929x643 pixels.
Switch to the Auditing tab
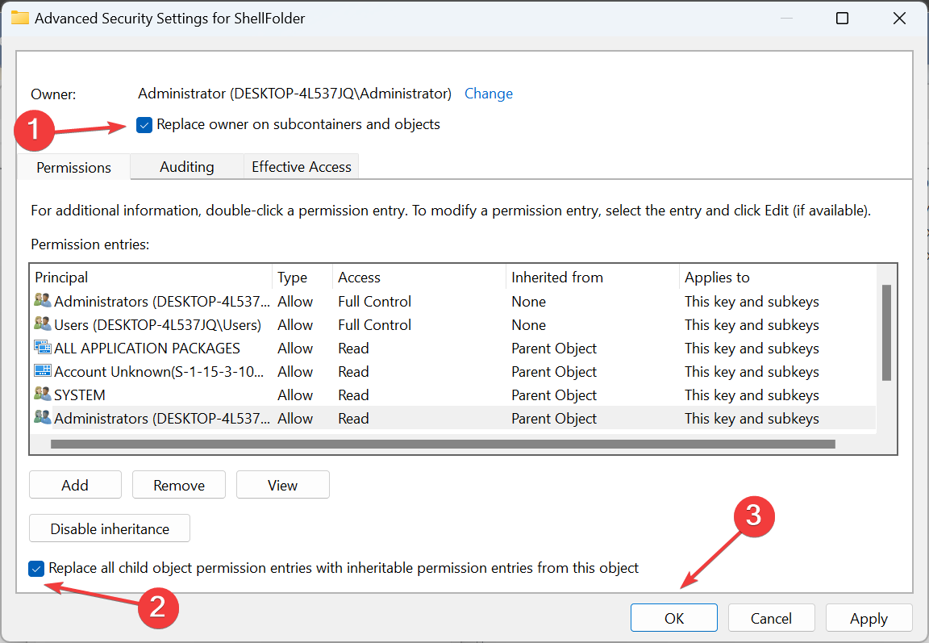(x=186, y=167)
